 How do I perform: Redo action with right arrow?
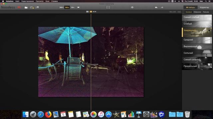[162, 7]
